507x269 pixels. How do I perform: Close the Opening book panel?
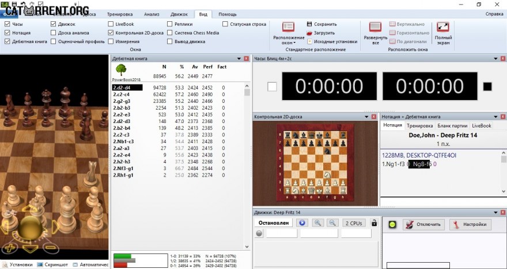click(247, 59)
